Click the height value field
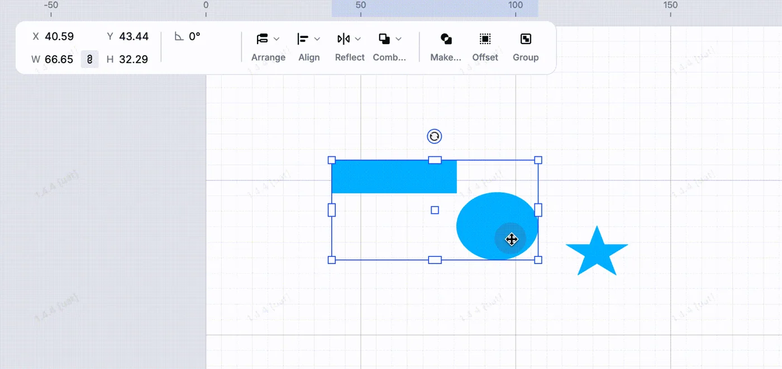782x369 pixels. [133, 59]
